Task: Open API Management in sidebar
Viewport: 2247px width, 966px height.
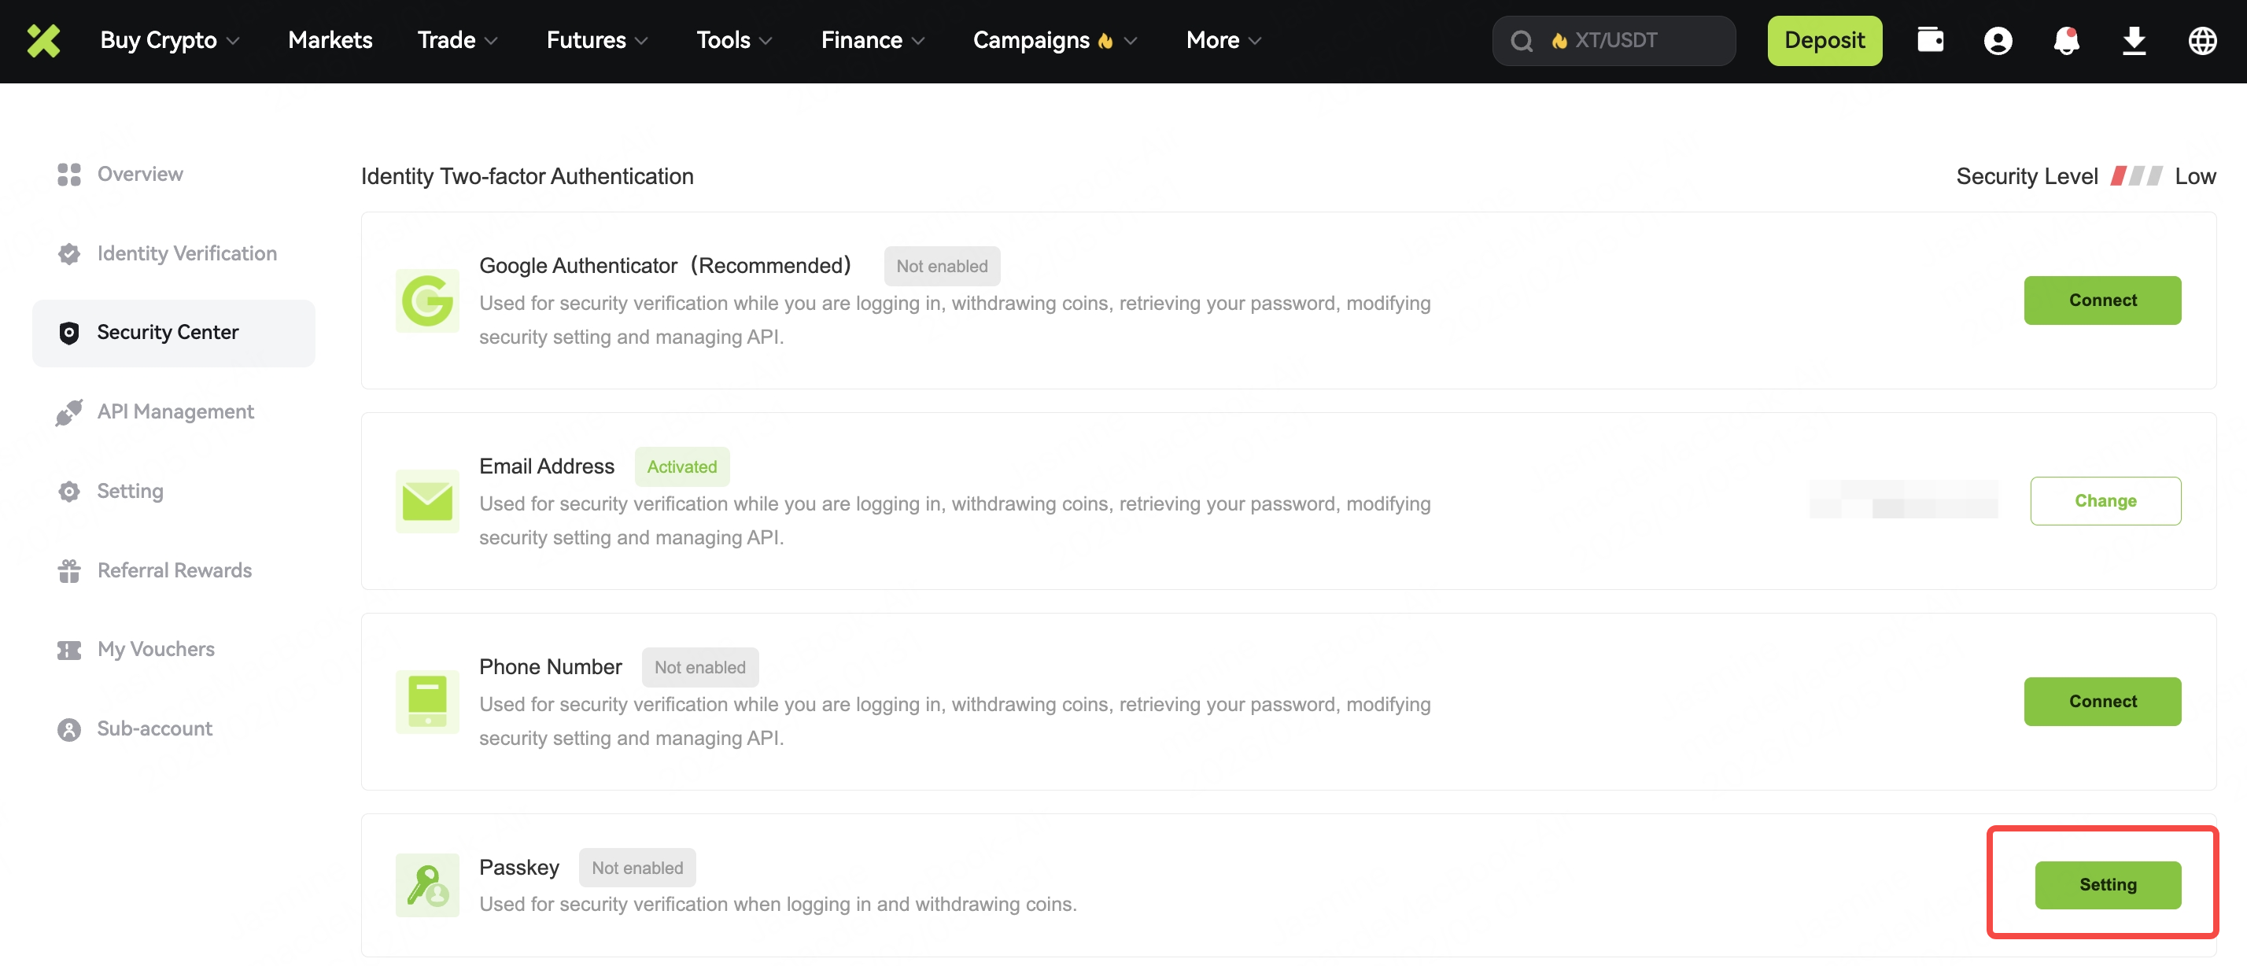Action: (x=175, y=411)
